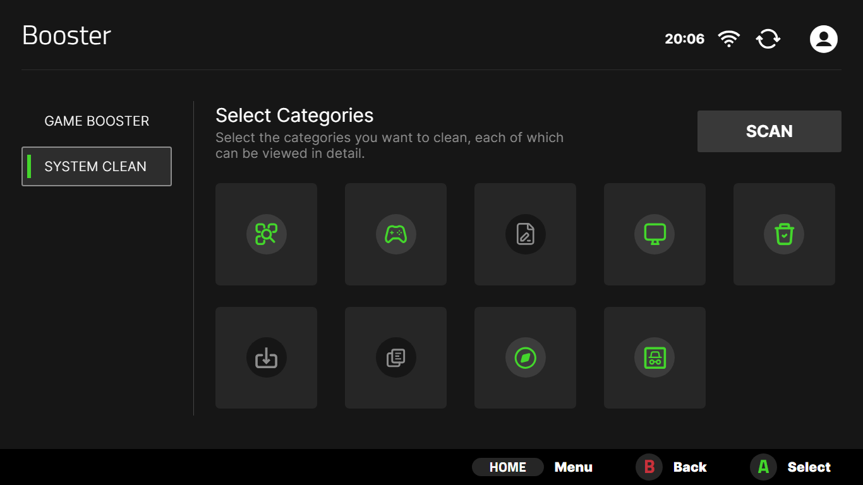
Task: Select the incognito privacy category tile
Action: (655, 357)
